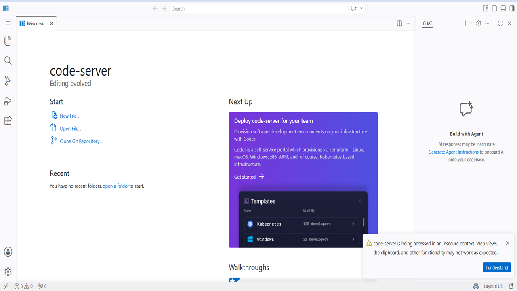517x291 pixels.
Task: Open the Explorer view in activity bar
Action: (8, 40)
